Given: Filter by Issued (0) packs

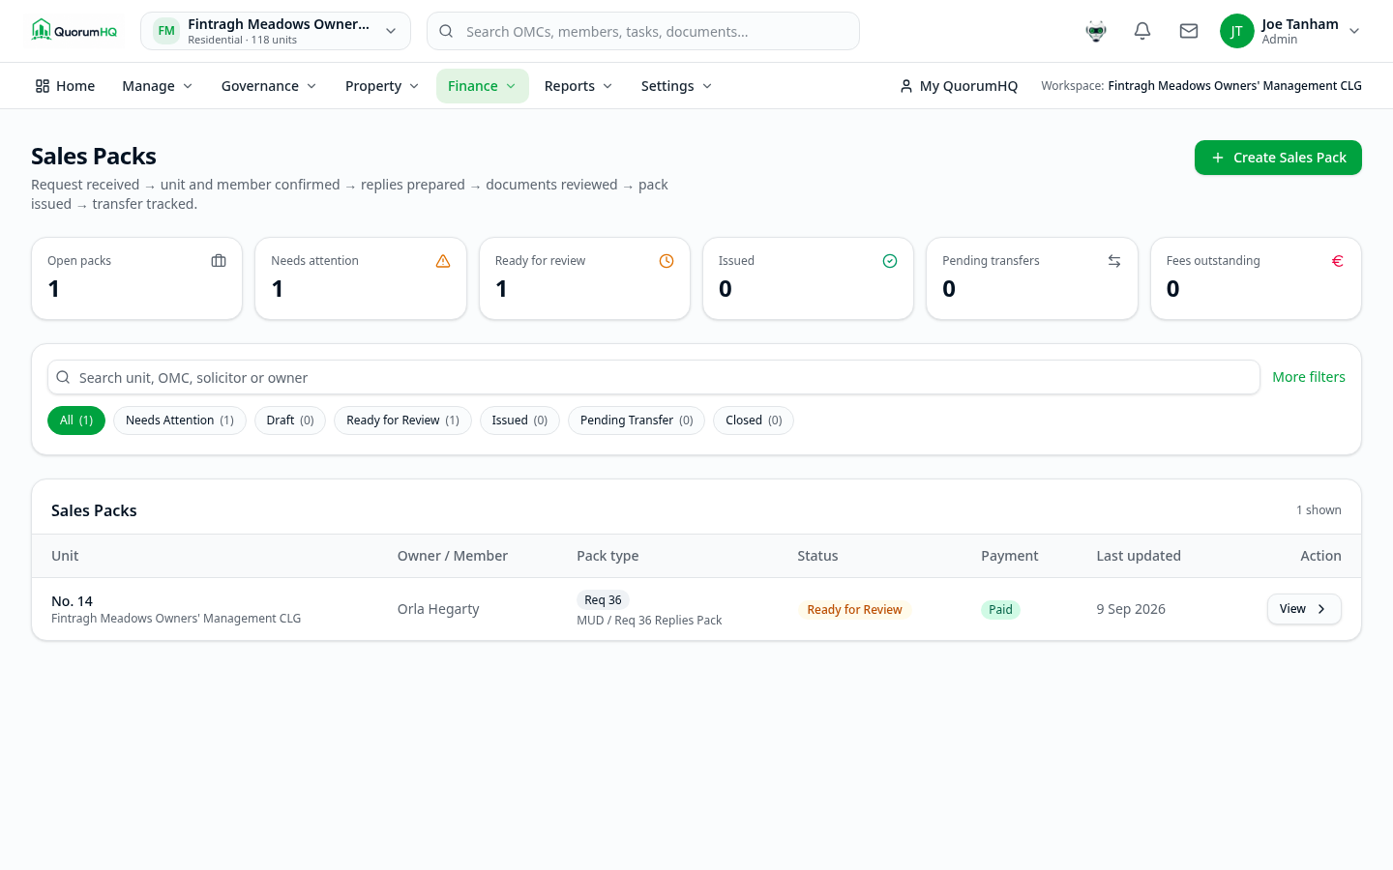Looking at the screenshot, I should [519, 420].
